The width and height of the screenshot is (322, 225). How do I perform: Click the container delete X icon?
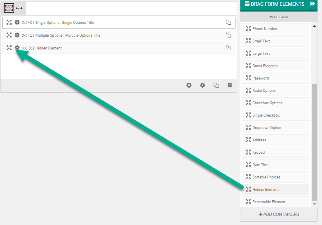coord(189,85)
